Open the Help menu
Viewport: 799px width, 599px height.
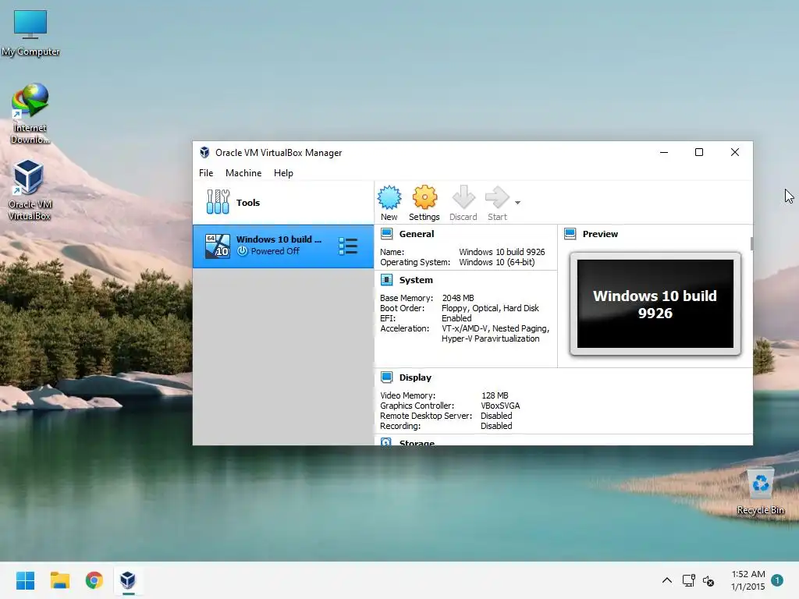(283, 172)
